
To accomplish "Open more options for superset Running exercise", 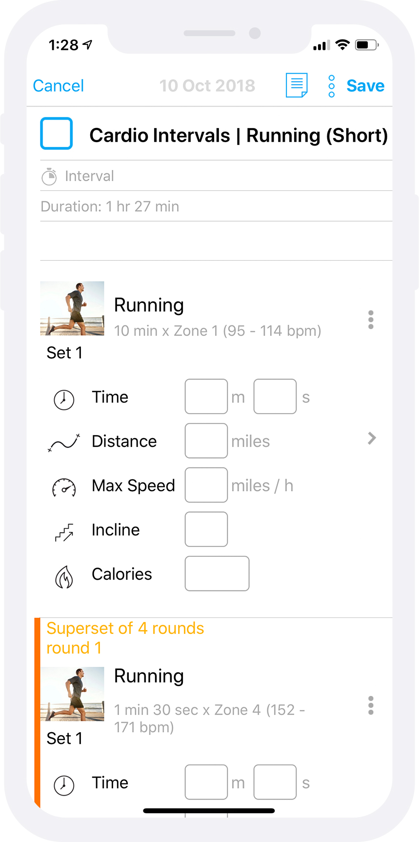I will pos(371,706).
